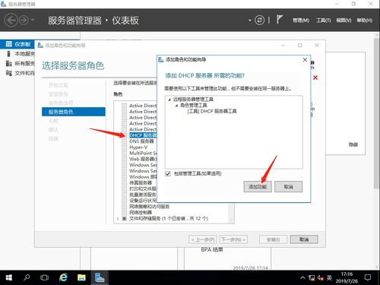Viewport: 380px width, 285px height.
Task: Open the notifications flag icon
Action: pos(279,20)
